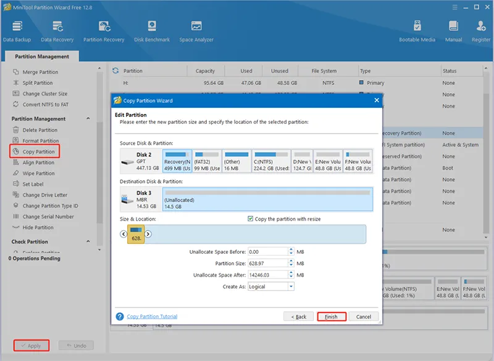Select the Recovery 499 MB source partition
This screenshot has width=494, height=361.
coord(177,161)
